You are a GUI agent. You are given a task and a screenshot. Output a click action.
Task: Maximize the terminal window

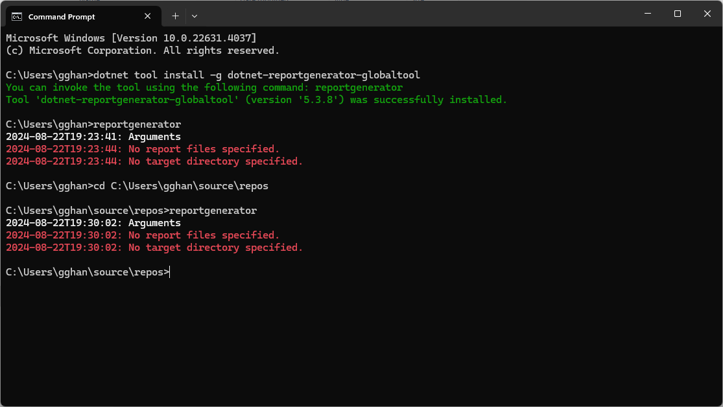(677, 14)
